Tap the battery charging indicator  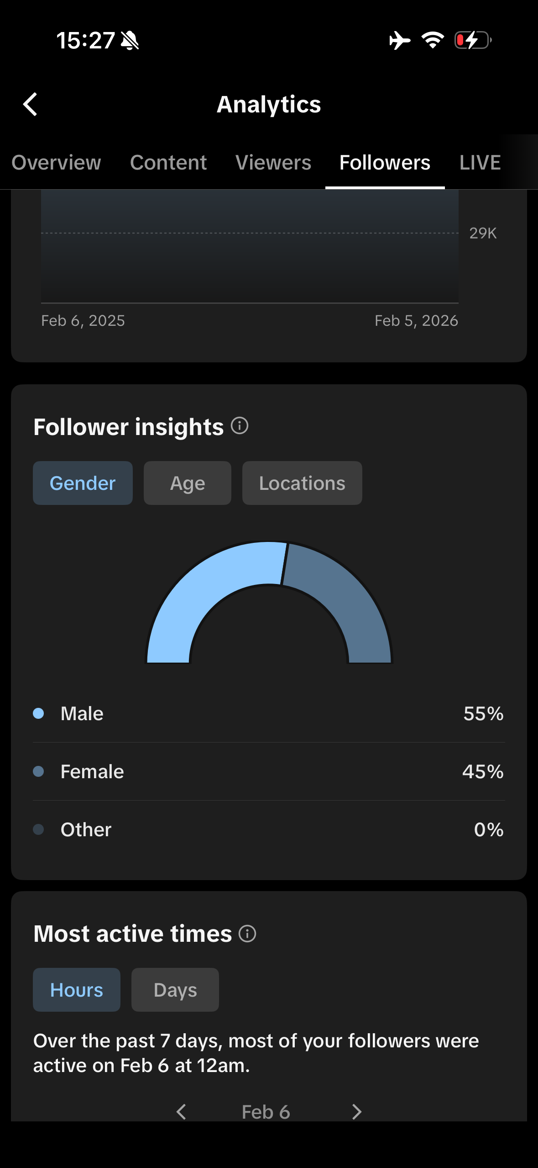(x=473, y=40)
